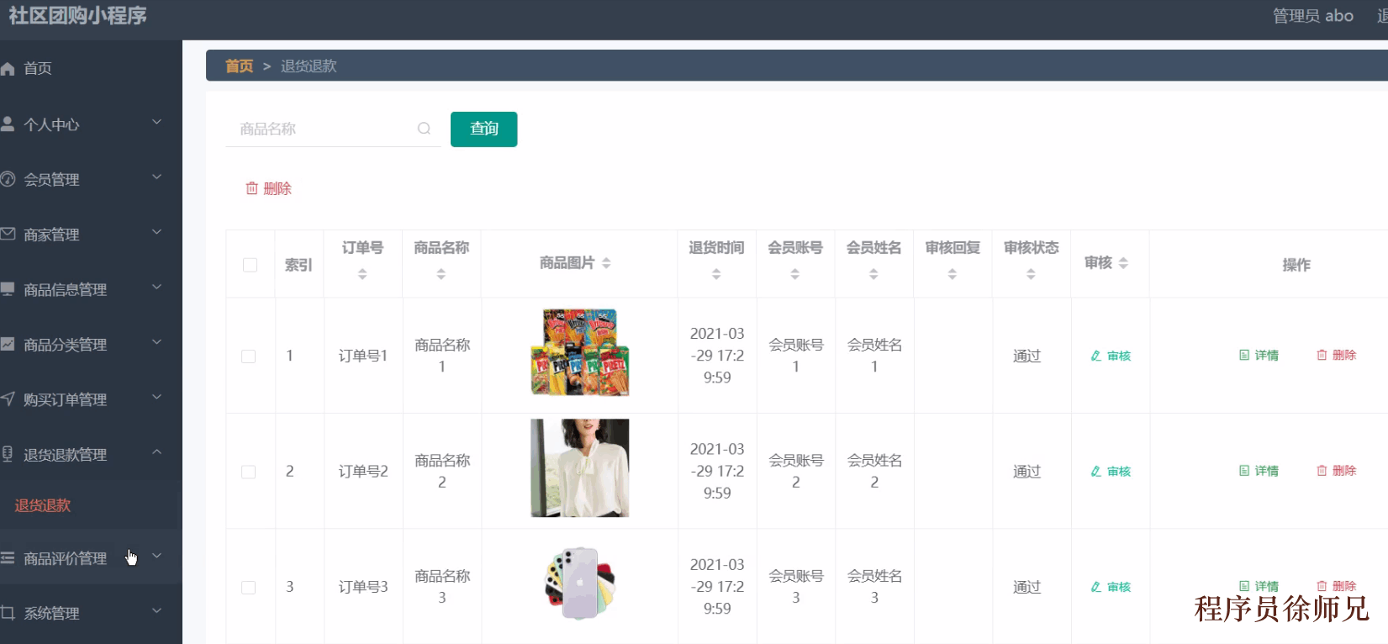This screenshot has height=644, width=1388.
Task: Check the row checkbox for 订单号2
Action: pyautogui.click(x=248, y=472)
